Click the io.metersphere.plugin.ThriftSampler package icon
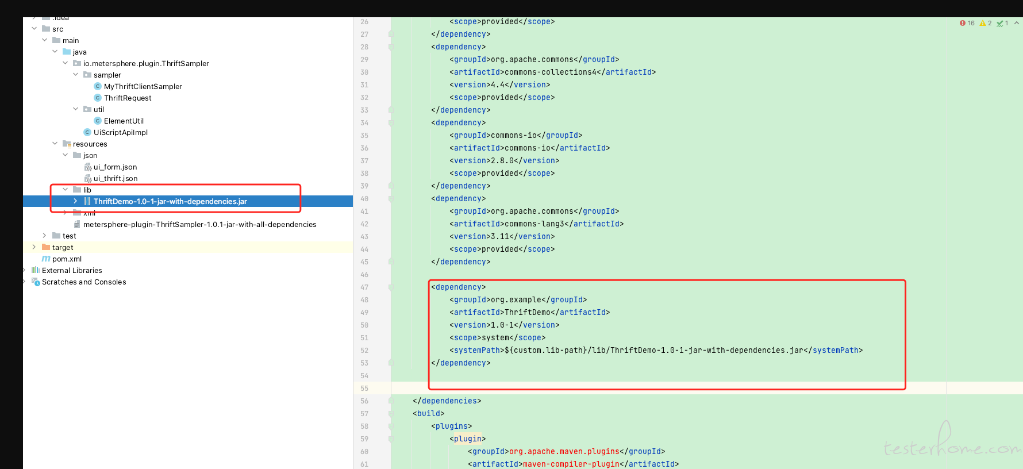1023x469 pixels. [x=77, y=63]
